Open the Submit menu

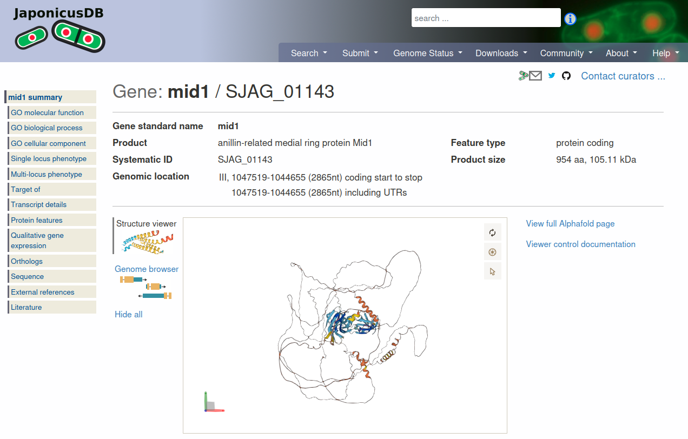click(359, 53)
